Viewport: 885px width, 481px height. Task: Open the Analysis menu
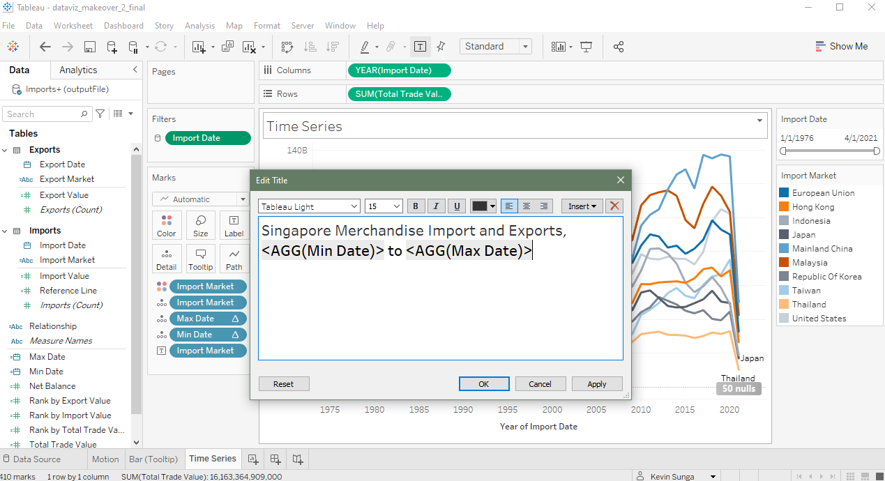(199, 26)
